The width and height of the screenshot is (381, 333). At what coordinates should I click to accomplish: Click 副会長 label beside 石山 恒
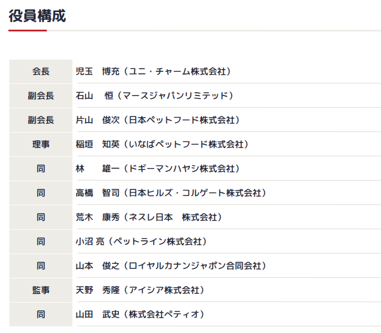pyautogui.click(x=41, y=96)
